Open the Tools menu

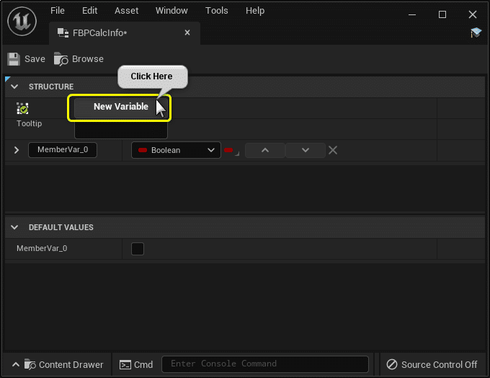click(x=217, y=11)
